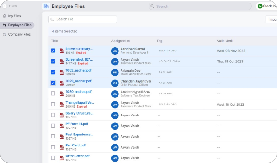277x163 pixels.
Task: Click AV avatar in Pan Card row
Action: click(x=115, y=148)
